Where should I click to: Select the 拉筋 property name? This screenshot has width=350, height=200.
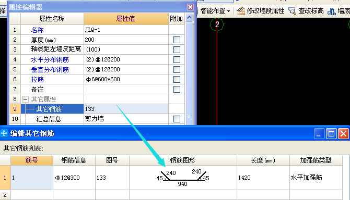37,79
